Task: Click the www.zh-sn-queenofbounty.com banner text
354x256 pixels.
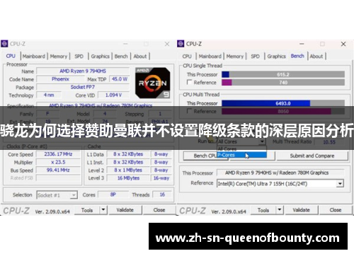Action: [x=248, y=238]
